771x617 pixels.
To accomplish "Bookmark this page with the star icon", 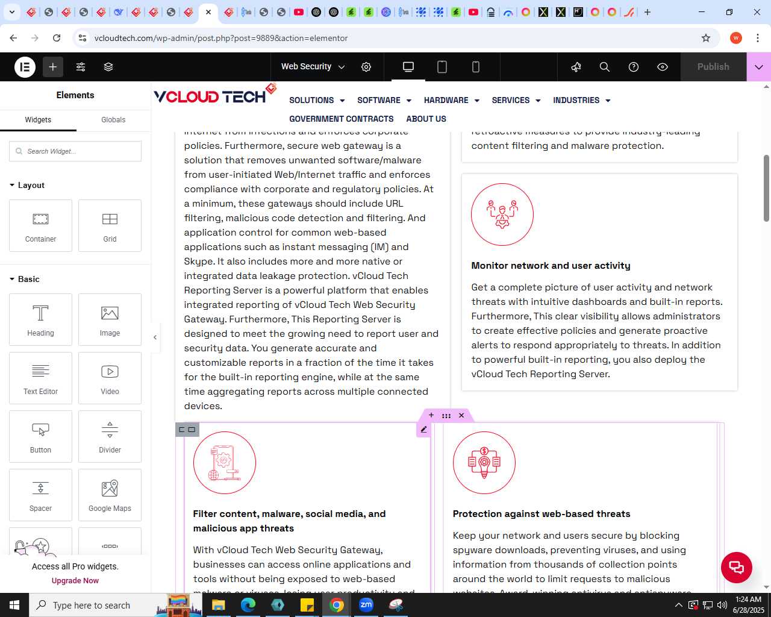I will click(706, 38).
